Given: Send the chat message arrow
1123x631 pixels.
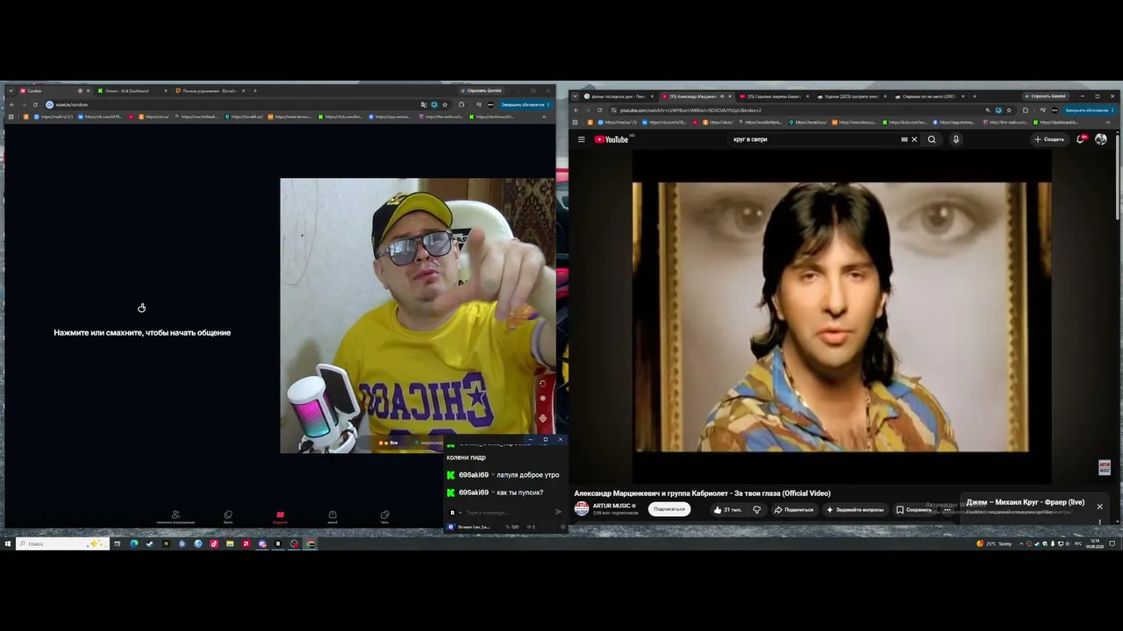Looking at the screenshot, I should point(559,512).
